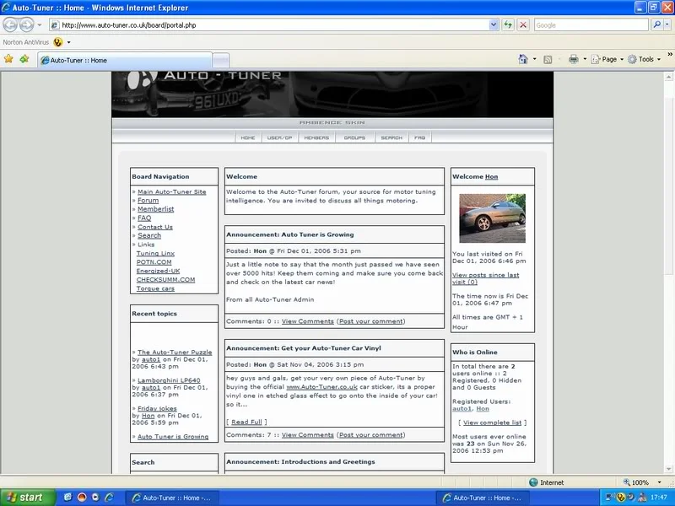This screenshot has height=506, width=675.
Task: Click the MEMBERS nav button
Action: [316, 137]
